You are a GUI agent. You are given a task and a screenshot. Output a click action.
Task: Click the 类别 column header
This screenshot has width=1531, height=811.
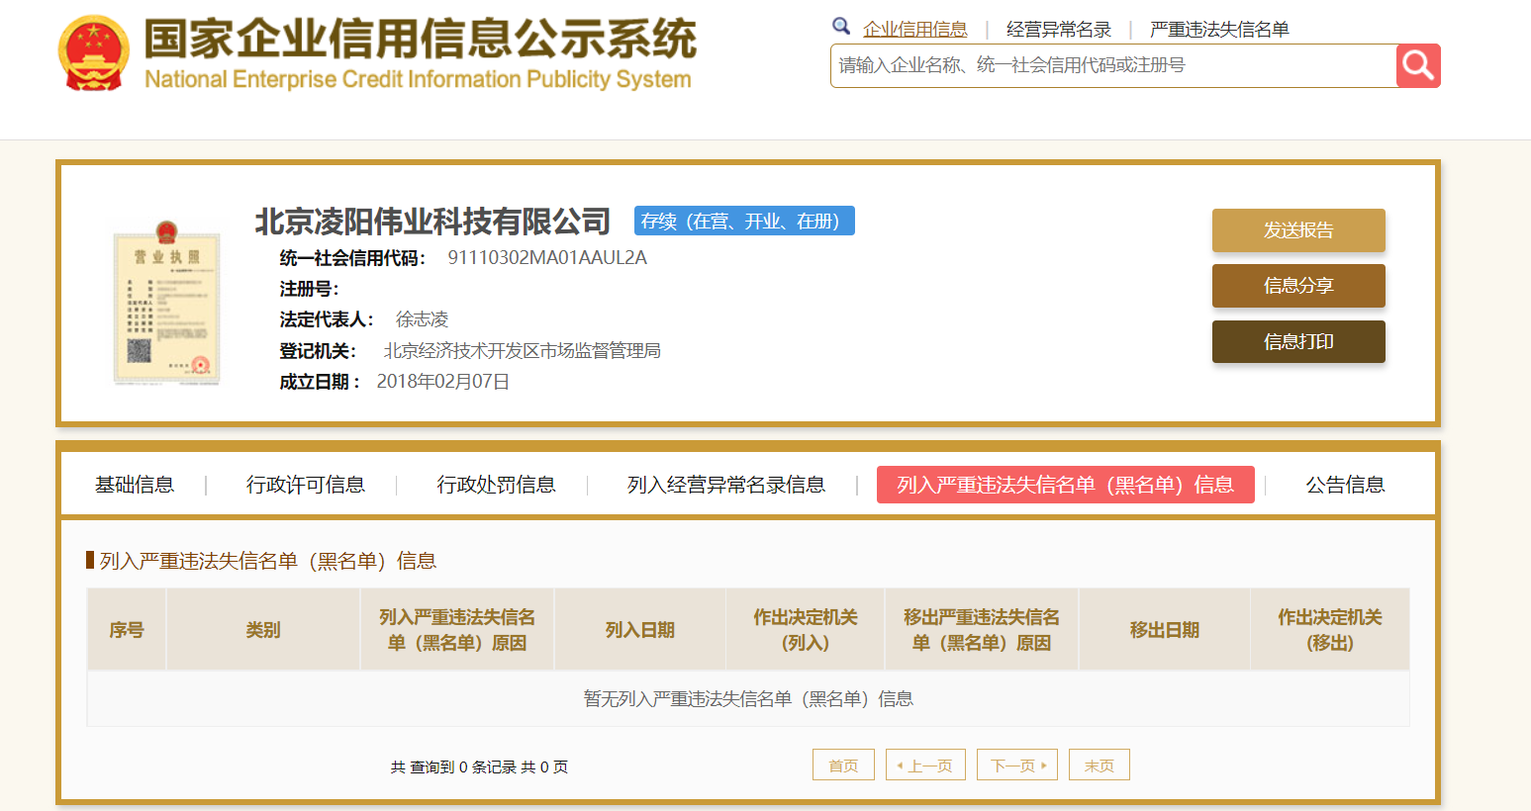click(x=263, y=630)
